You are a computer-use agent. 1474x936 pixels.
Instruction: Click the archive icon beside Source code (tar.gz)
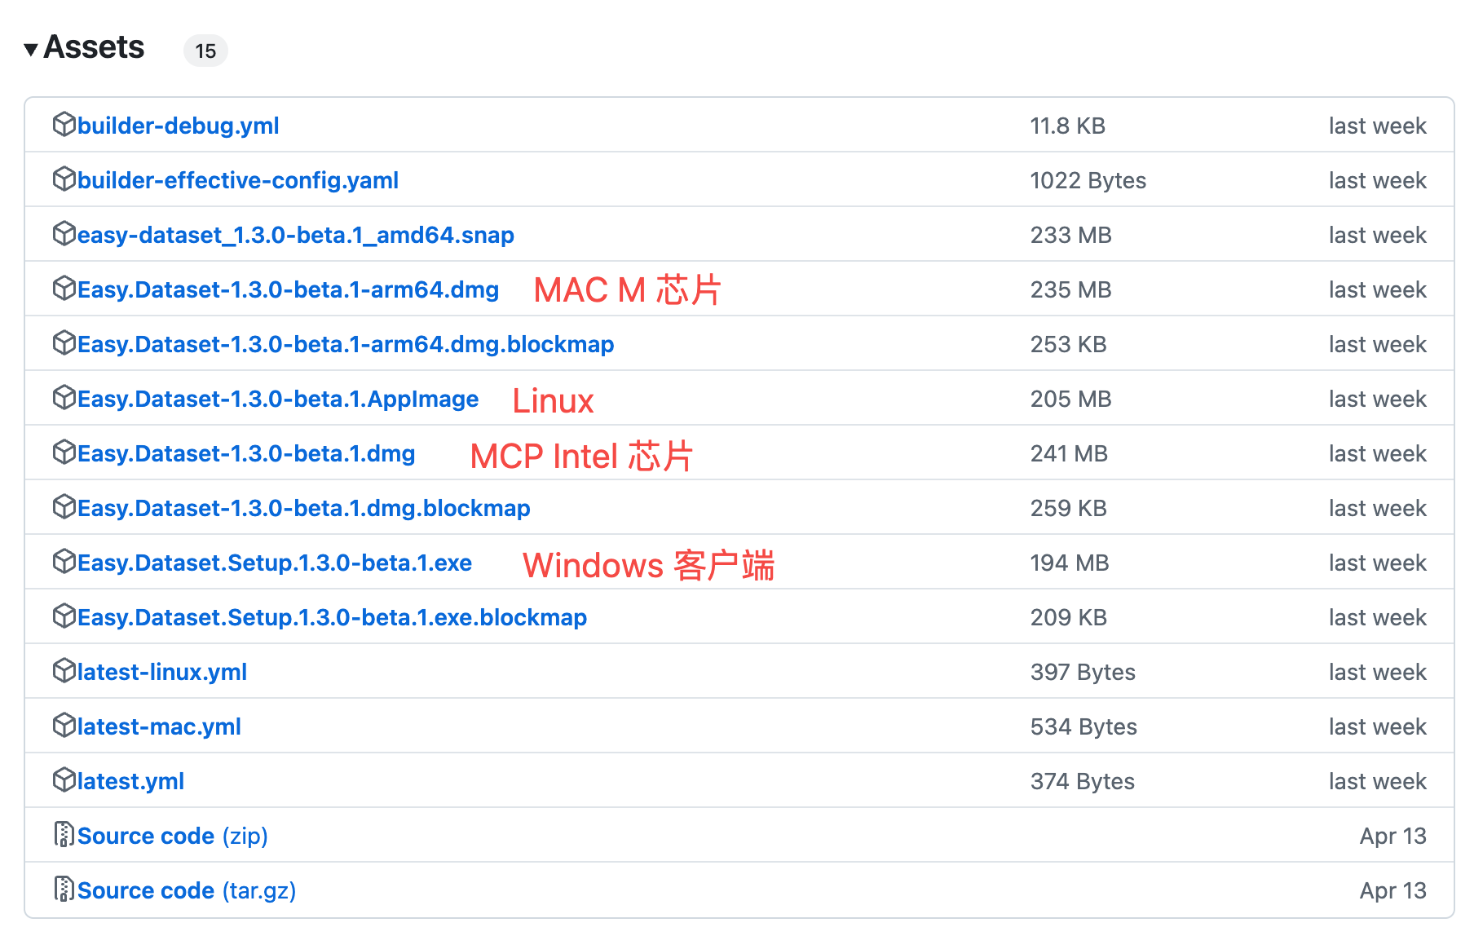point(64,890)
